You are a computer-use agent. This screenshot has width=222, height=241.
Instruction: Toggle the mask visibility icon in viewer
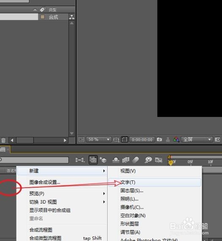pos(125,139)
